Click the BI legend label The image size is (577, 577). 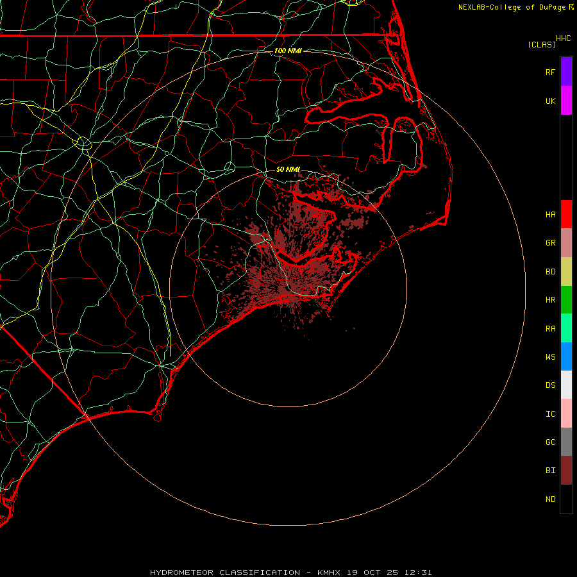pyautogui.click(x=550, y=471)
